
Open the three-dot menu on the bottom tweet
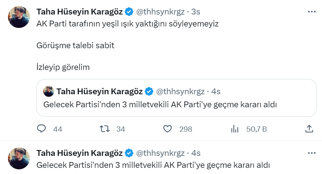[311, 153]
